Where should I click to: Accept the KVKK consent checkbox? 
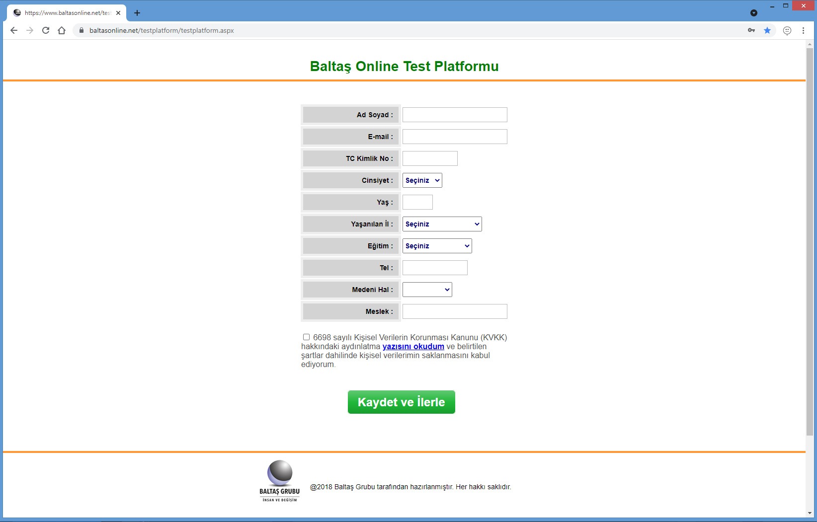(306, 337)
